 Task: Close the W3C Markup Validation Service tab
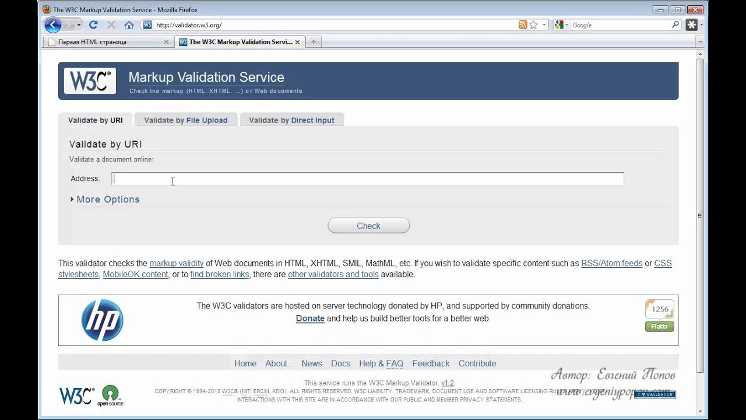click(297, 42)
